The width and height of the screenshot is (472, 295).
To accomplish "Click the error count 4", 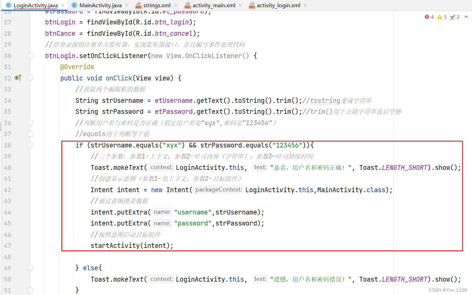I will pyautogui.click(x=432, y=17).
